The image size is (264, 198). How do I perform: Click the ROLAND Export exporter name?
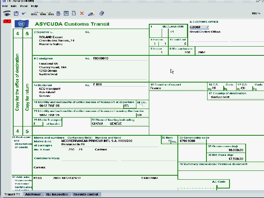51,37
